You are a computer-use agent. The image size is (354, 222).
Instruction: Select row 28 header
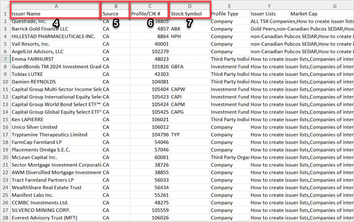(x=5, y=218)
